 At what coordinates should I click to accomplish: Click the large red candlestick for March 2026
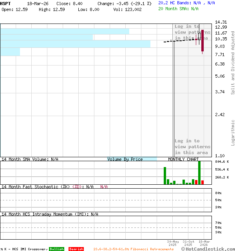point(202,41)
